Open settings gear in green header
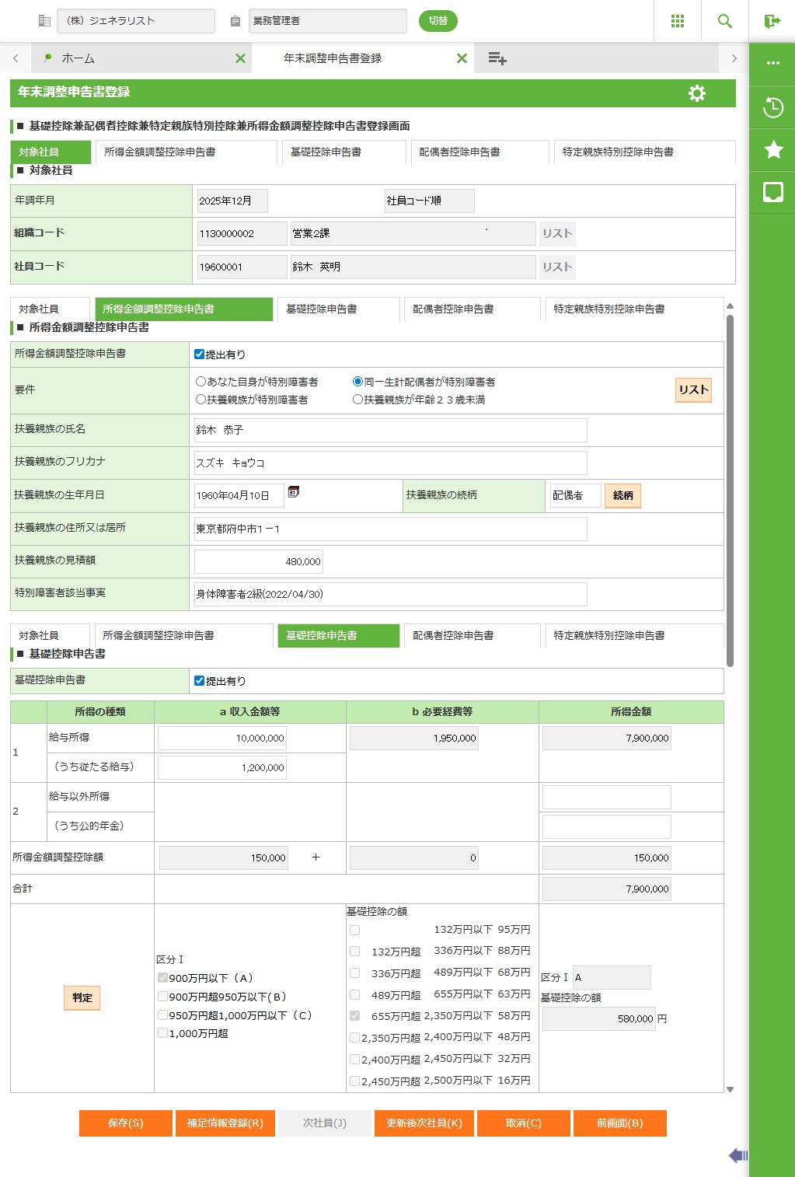The image size is (795, 1177). coord(697,93)
